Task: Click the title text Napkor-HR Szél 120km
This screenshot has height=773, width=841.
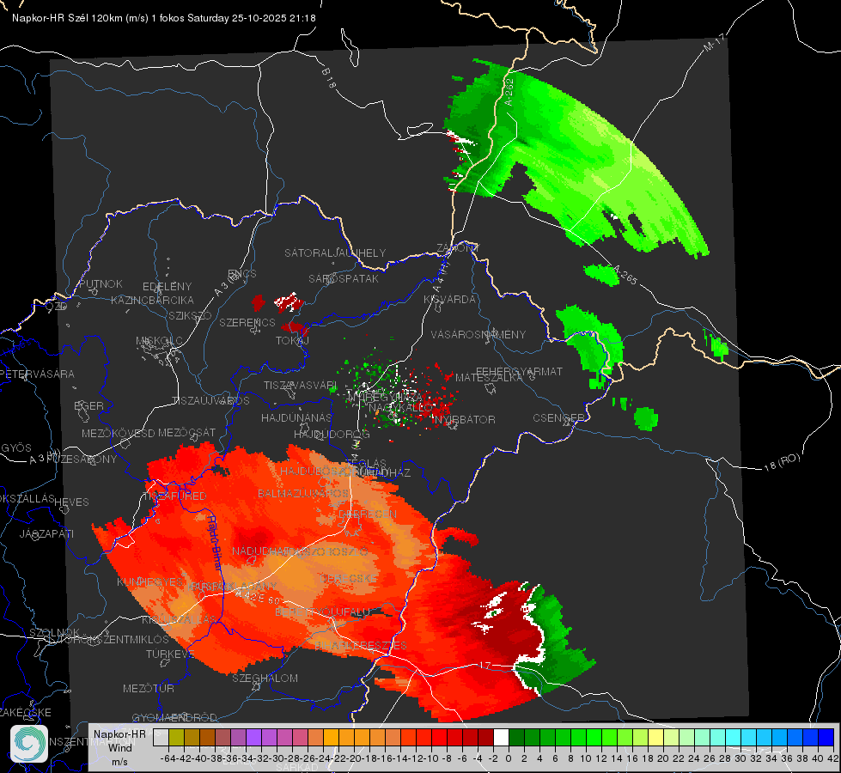Action: pos(68,18)
